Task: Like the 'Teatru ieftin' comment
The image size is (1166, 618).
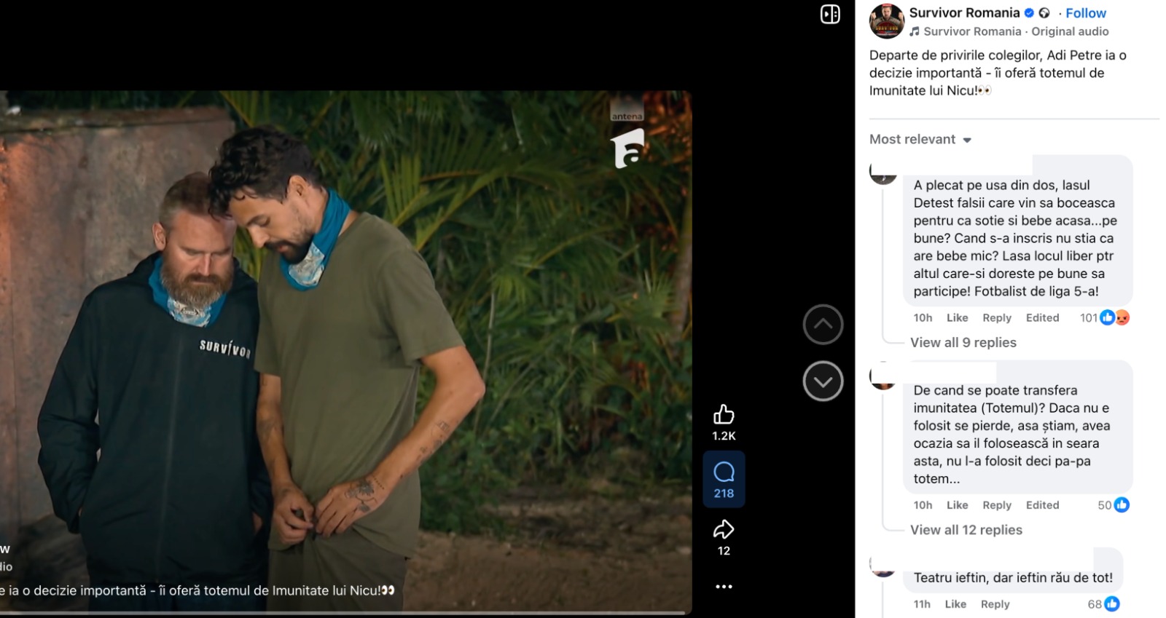Action: [955, 604]
